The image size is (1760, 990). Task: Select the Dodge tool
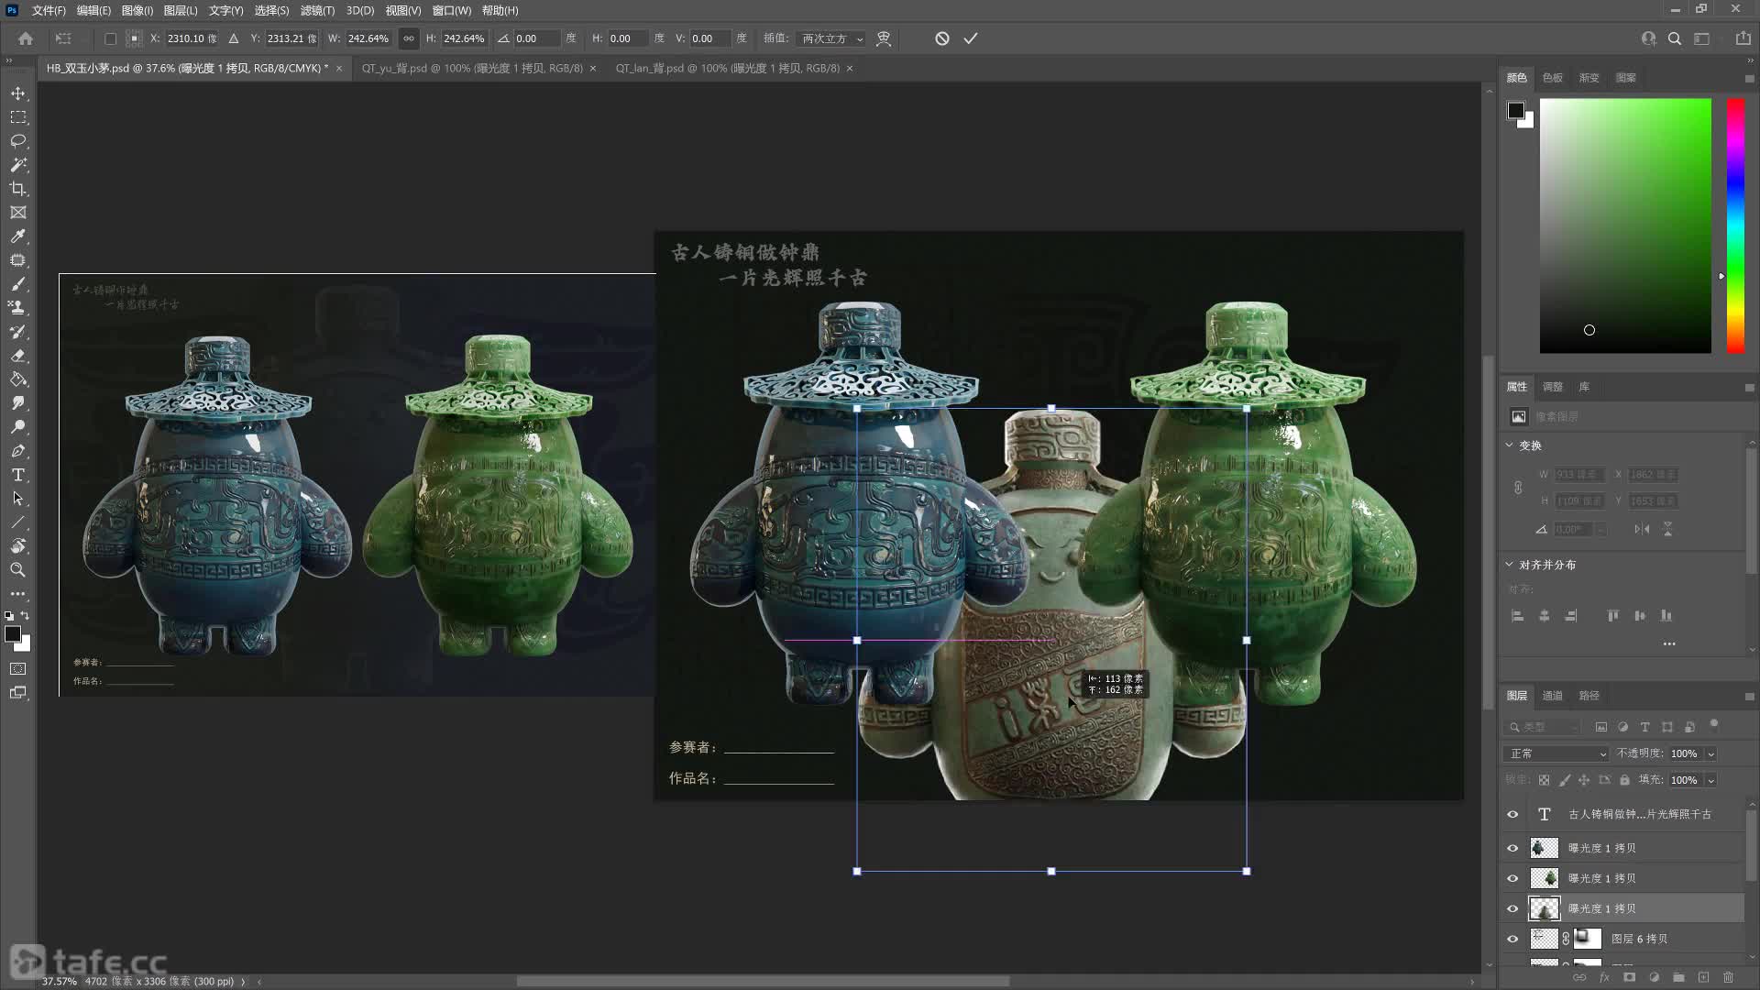[x=18, y=427]
